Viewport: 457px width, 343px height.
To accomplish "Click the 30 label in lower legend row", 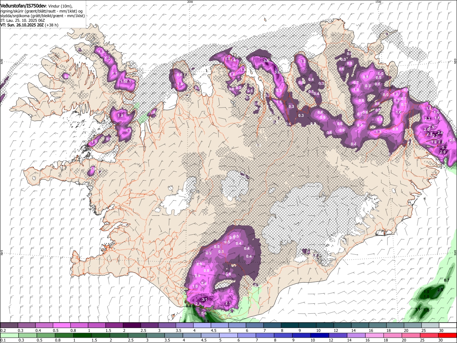I will (x=440, y=340).
